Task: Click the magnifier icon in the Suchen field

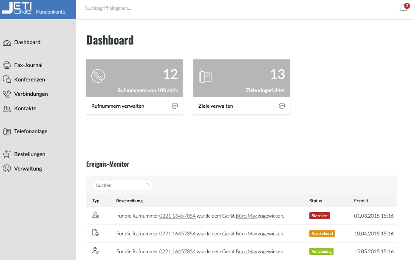Action: pos(148,185)
